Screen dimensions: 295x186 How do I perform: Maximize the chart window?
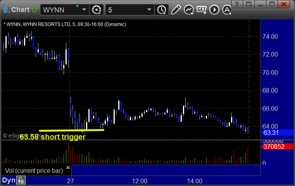(272, 4)
